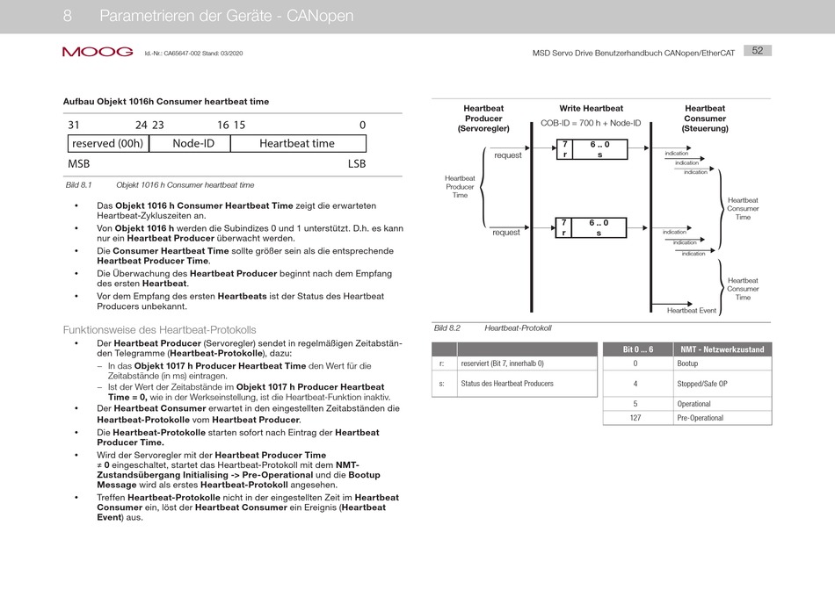Click "Heartbeat Producer (Servoregler)" diagram title
The height and width of the screenshot is (590, 835).
[x=483, y=119]
